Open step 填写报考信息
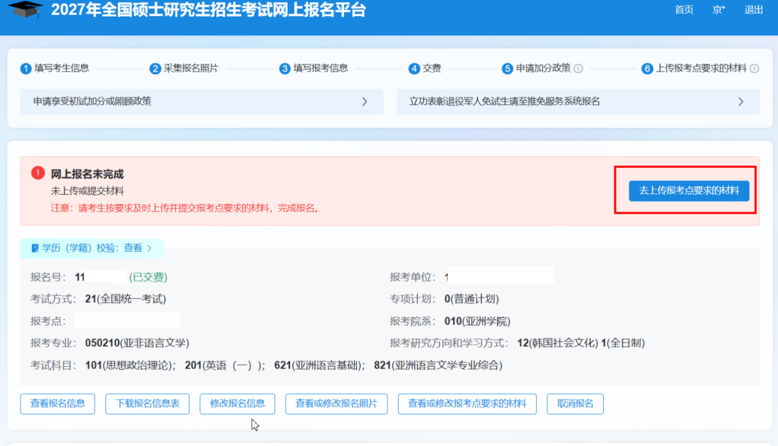Screen dimensions: 778x446 click(x=320, y=69)
